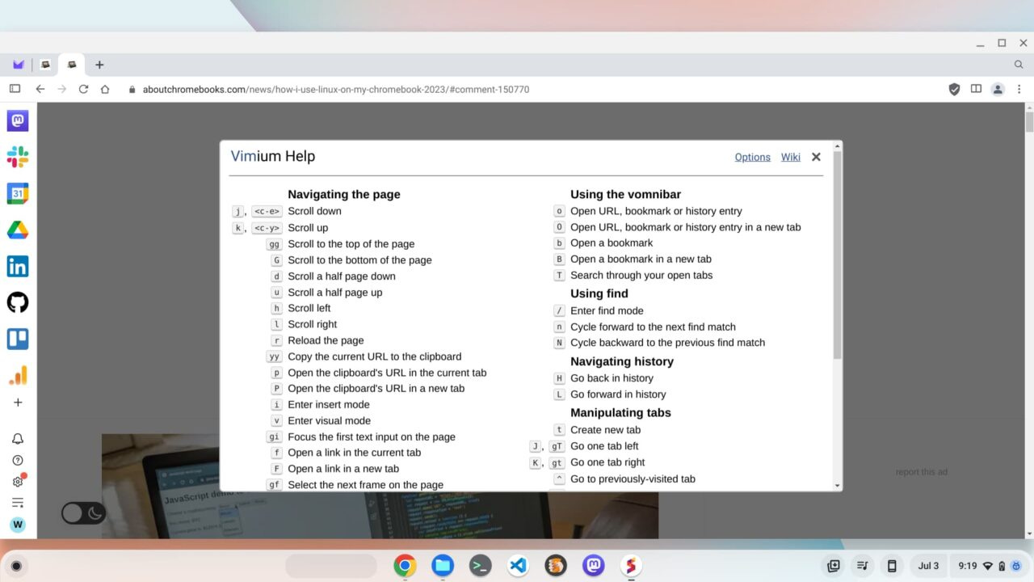Click 'Go back in history' entry
The height and width of the screenshot is (582, 1034).
click(x=612, y=378)
